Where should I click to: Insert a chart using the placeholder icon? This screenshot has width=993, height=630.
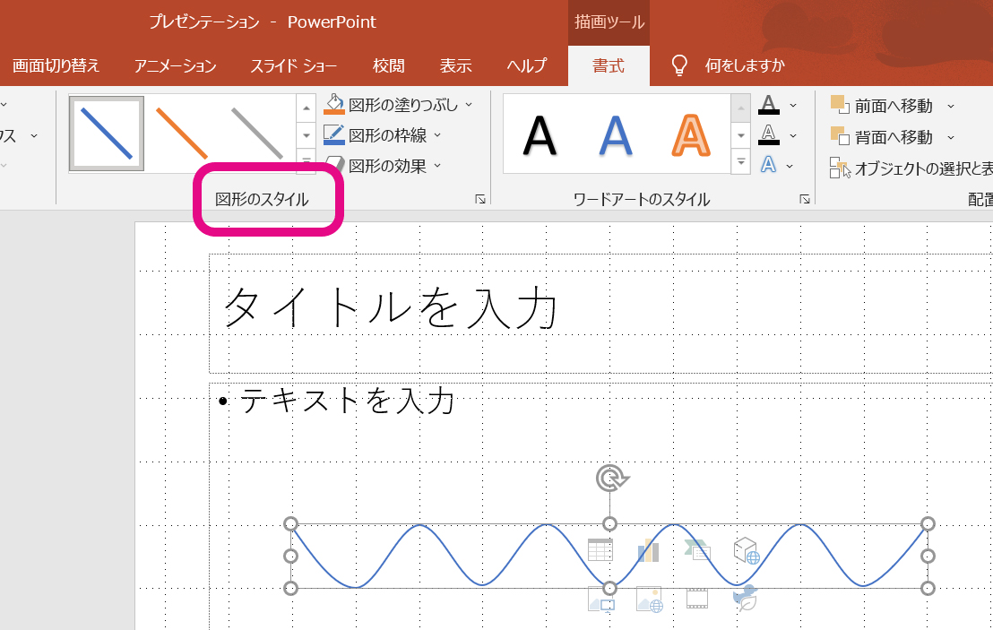(x=648, y=551)
